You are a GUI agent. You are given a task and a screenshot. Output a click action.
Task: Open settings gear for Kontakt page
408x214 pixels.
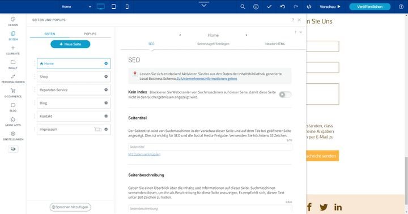106,116
